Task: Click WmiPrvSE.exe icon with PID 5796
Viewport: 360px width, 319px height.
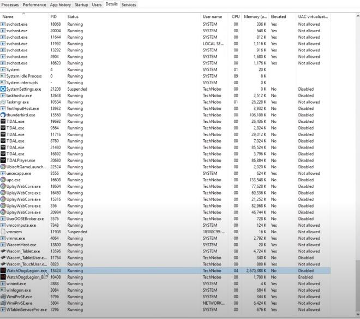Action: pyautogui.click(x=3, y=297)
